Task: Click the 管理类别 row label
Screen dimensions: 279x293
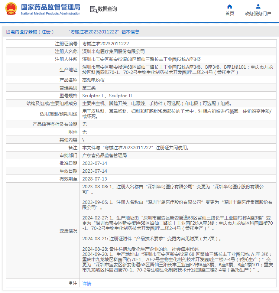Action: (x=68, y=88)
